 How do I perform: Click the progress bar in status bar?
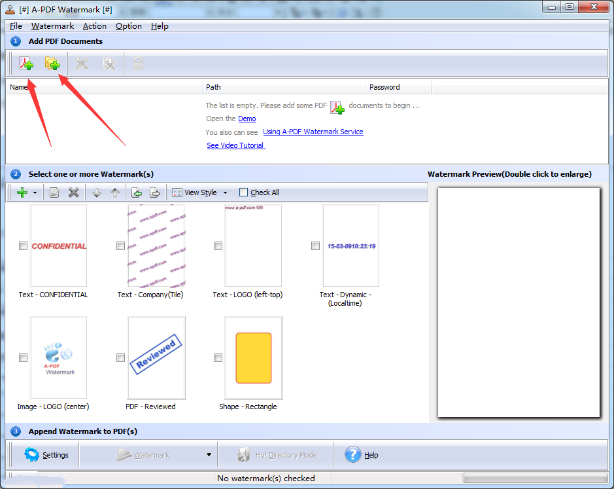click(x=536, y=478)
